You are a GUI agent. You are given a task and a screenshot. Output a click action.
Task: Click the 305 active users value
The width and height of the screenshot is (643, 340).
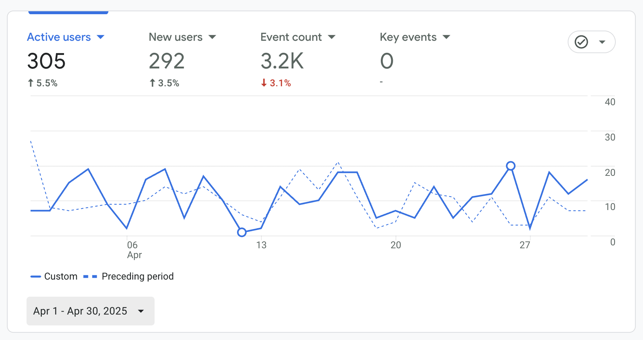tap(47, 61)
